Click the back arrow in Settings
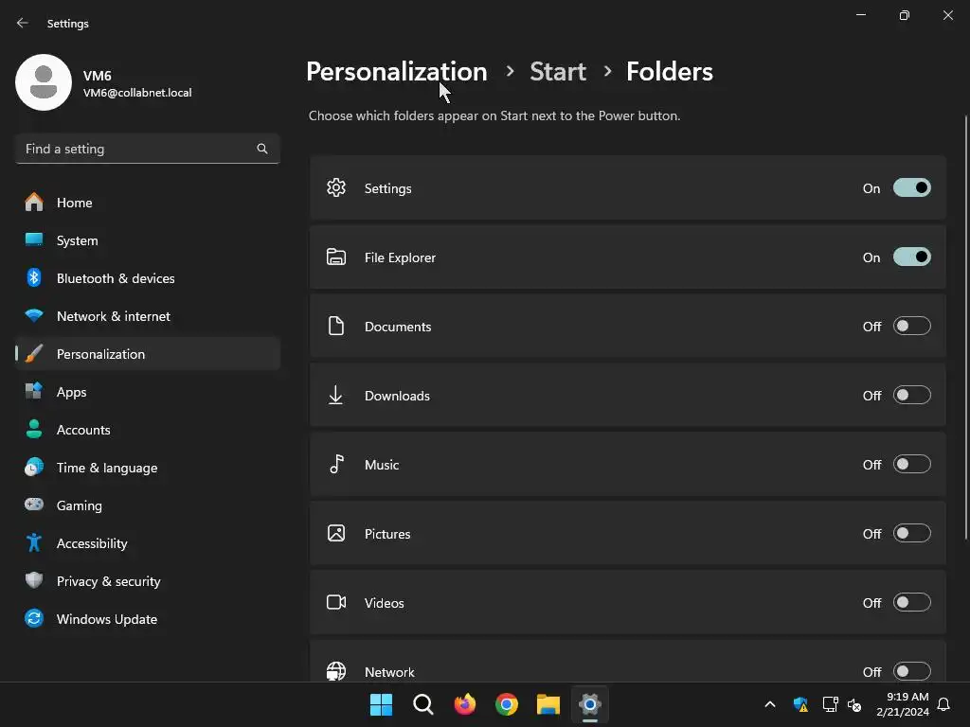The image size is (970, 727). click(x=23, y=24)
